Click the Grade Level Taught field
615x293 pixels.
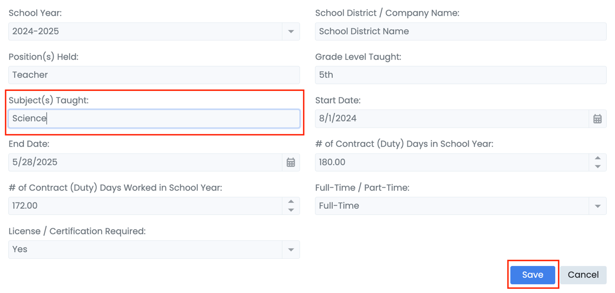click(x=460, y=75)
